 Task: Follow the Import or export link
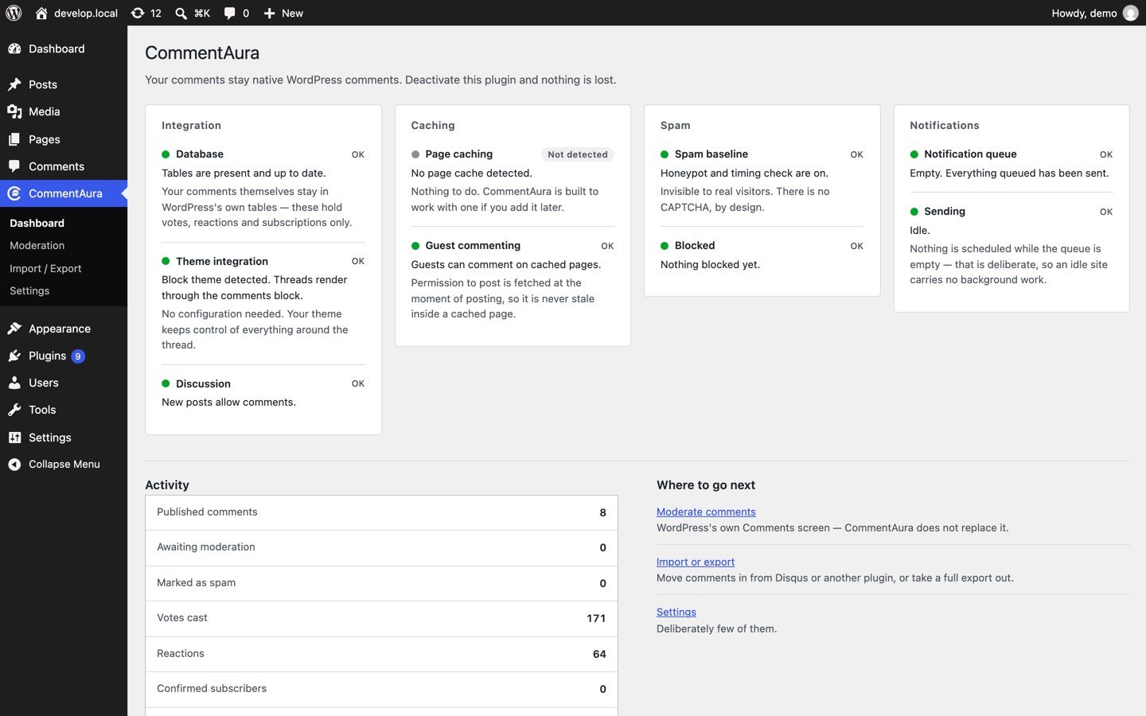coord(696,562)
